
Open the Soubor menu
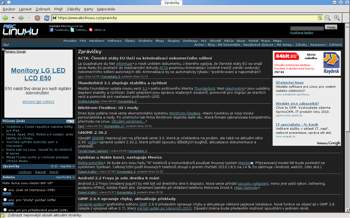[9, 9]
